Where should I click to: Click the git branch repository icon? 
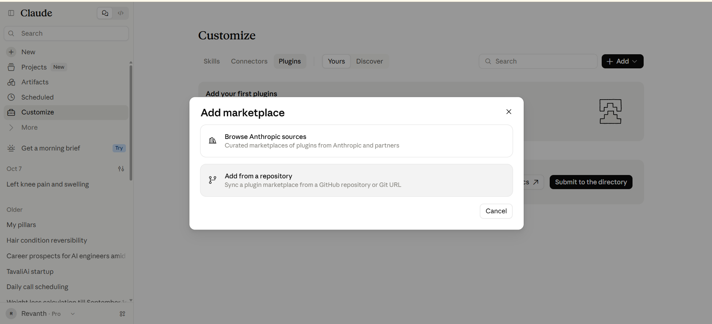(212, 180)
